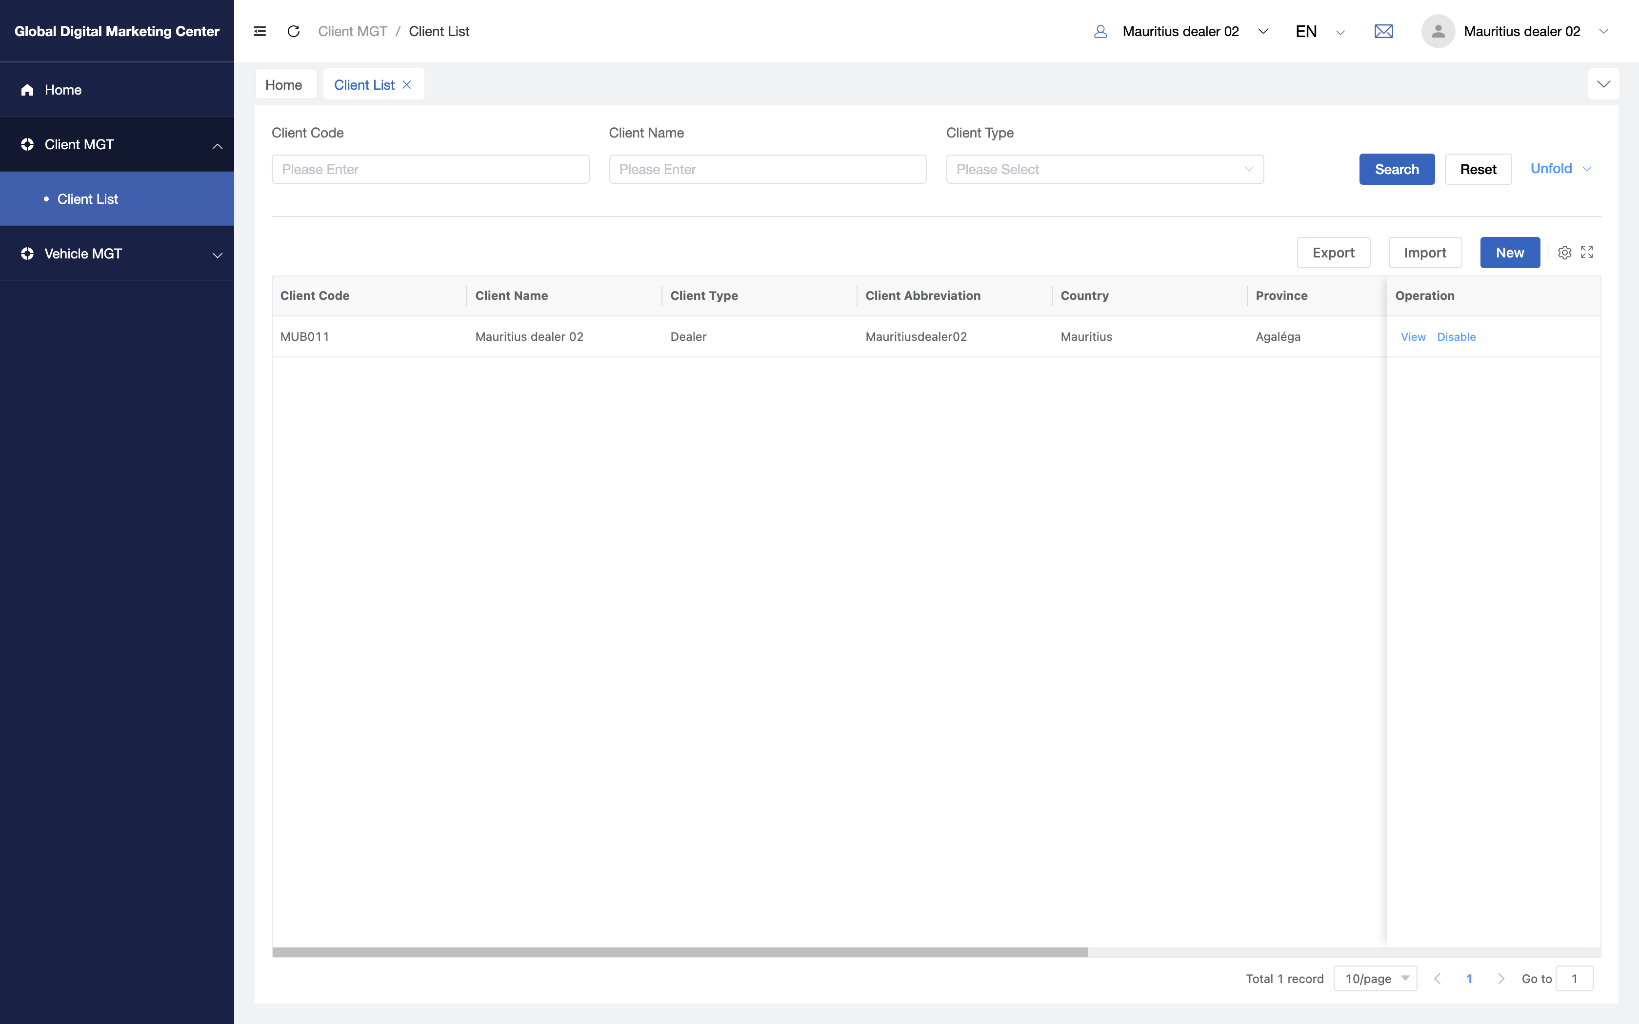Click the Vehicle MGT sidebar icon

click(x=27, y=253)
